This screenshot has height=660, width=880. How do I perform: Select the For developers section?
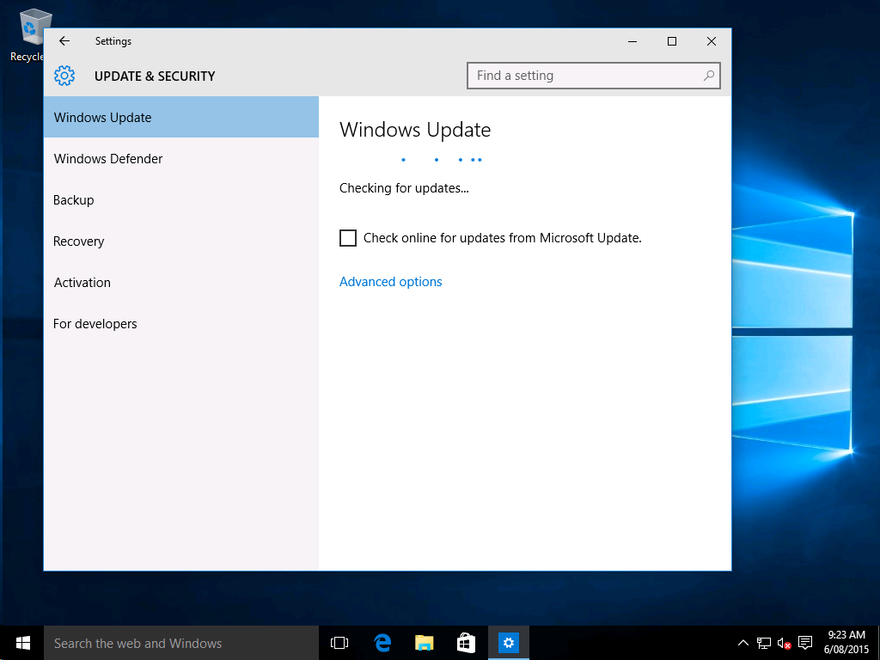pos(181,324)
